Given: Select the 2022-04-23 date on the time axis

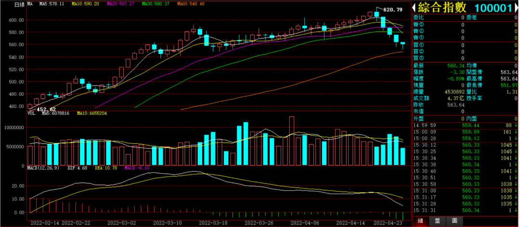Looking at the screenshot, I should click(389, 223).
